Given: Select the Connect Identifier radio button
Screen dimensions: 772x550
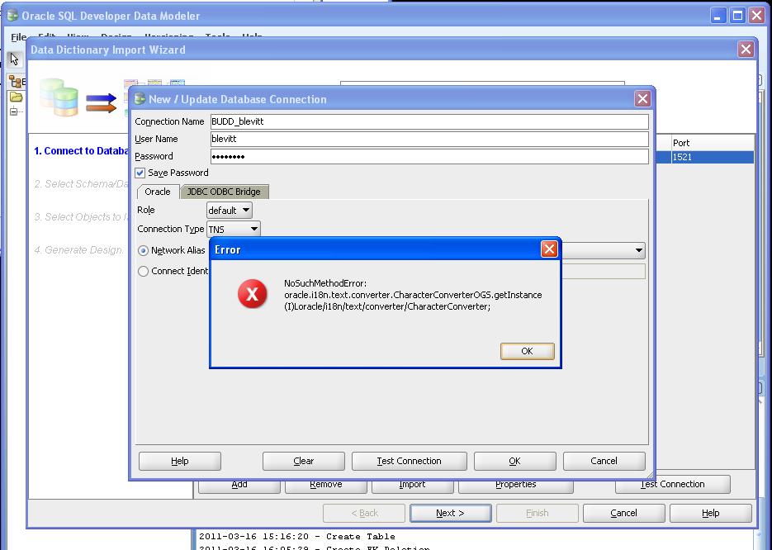Looking at the screenshot, I should [143, 272].
